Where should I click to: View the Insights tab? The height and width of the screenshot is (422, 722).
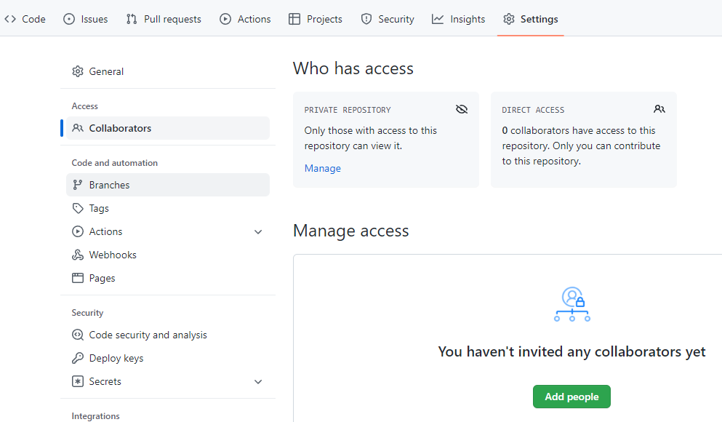point(459,19)
